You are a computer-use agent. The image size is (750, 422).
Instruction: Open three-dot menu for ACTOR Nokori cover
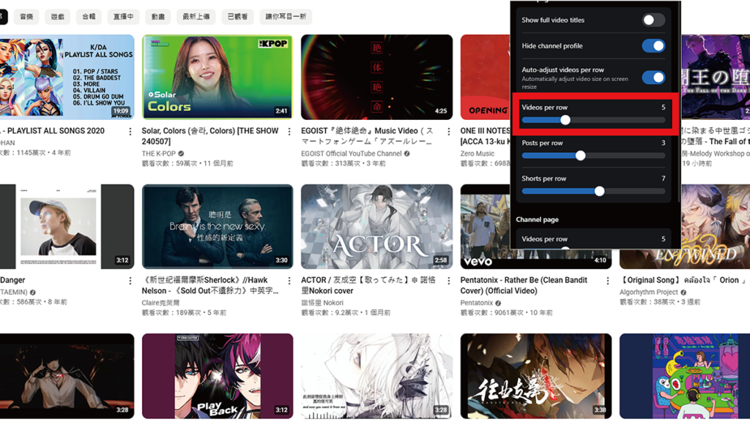coord(449,281)
